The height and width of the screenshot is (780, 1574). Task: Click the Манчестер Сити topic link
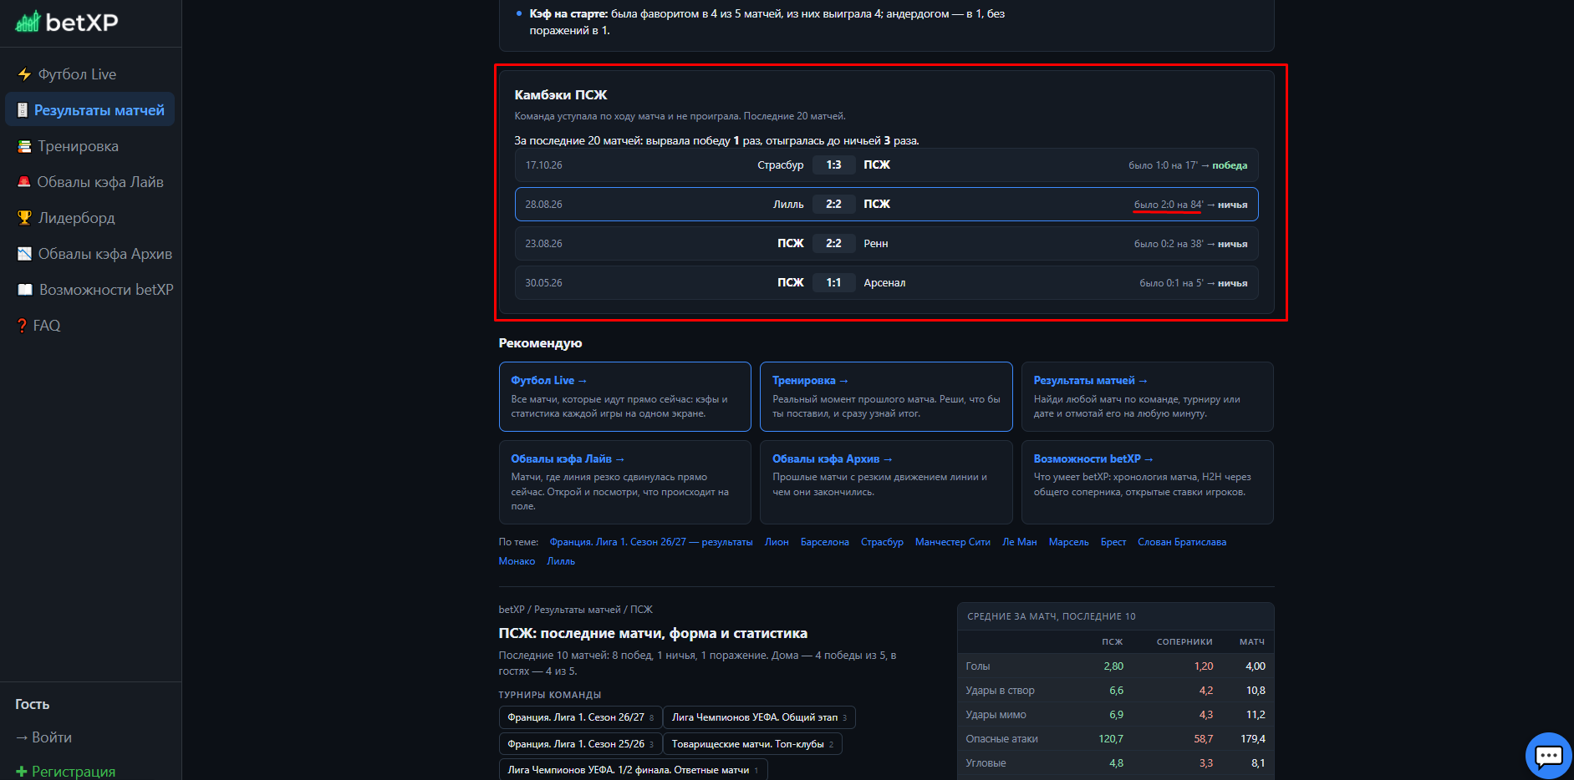coord(952,542)
